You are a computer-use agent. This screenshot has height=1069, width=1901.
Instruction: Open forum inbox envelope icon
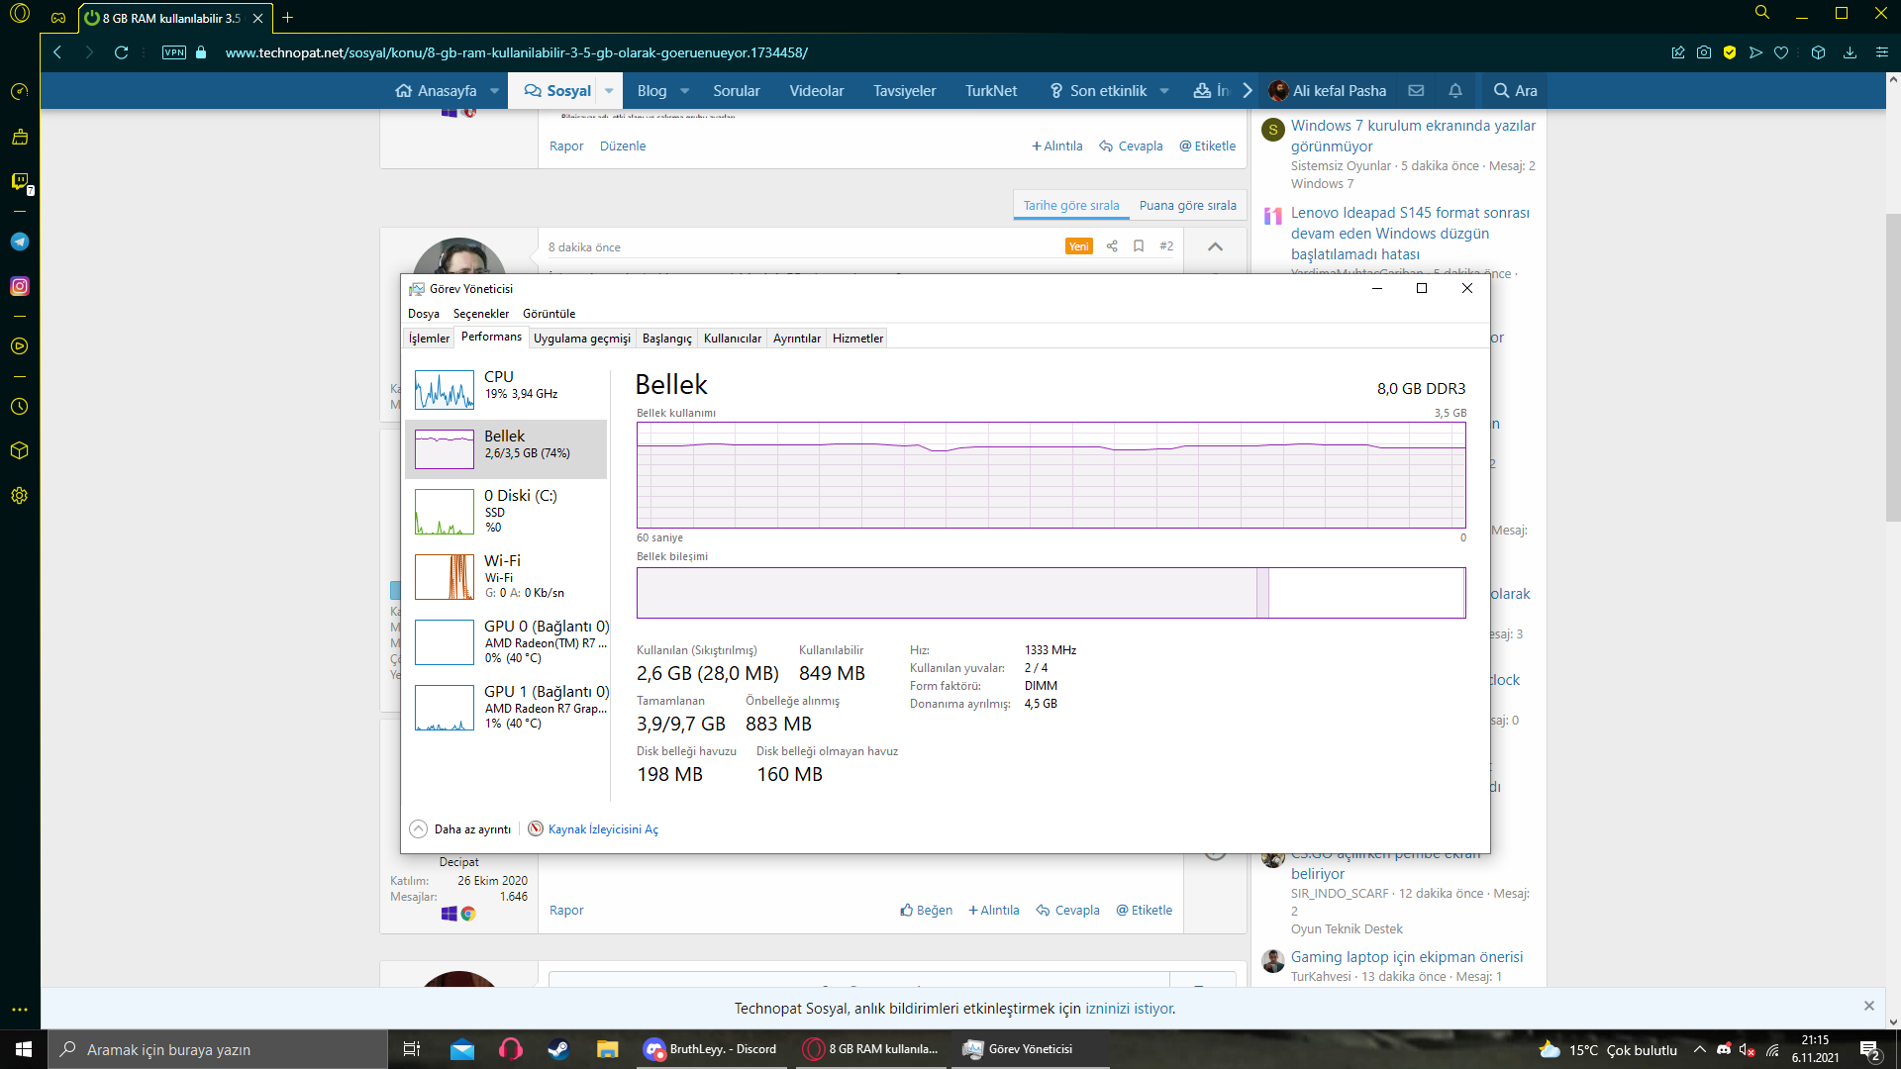1416,90
